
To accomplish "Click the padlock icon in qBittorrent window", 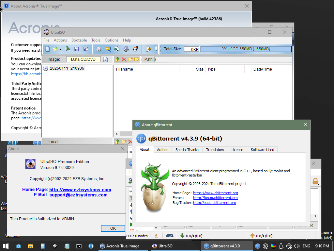I will click(x=315, y=181).
